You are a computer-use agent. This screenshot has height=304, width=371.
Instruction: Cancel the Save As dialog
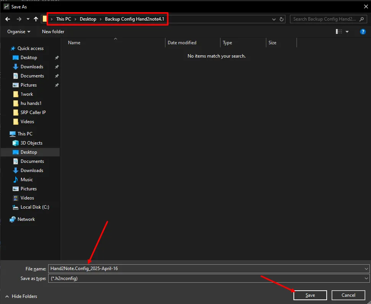(348, 295)
